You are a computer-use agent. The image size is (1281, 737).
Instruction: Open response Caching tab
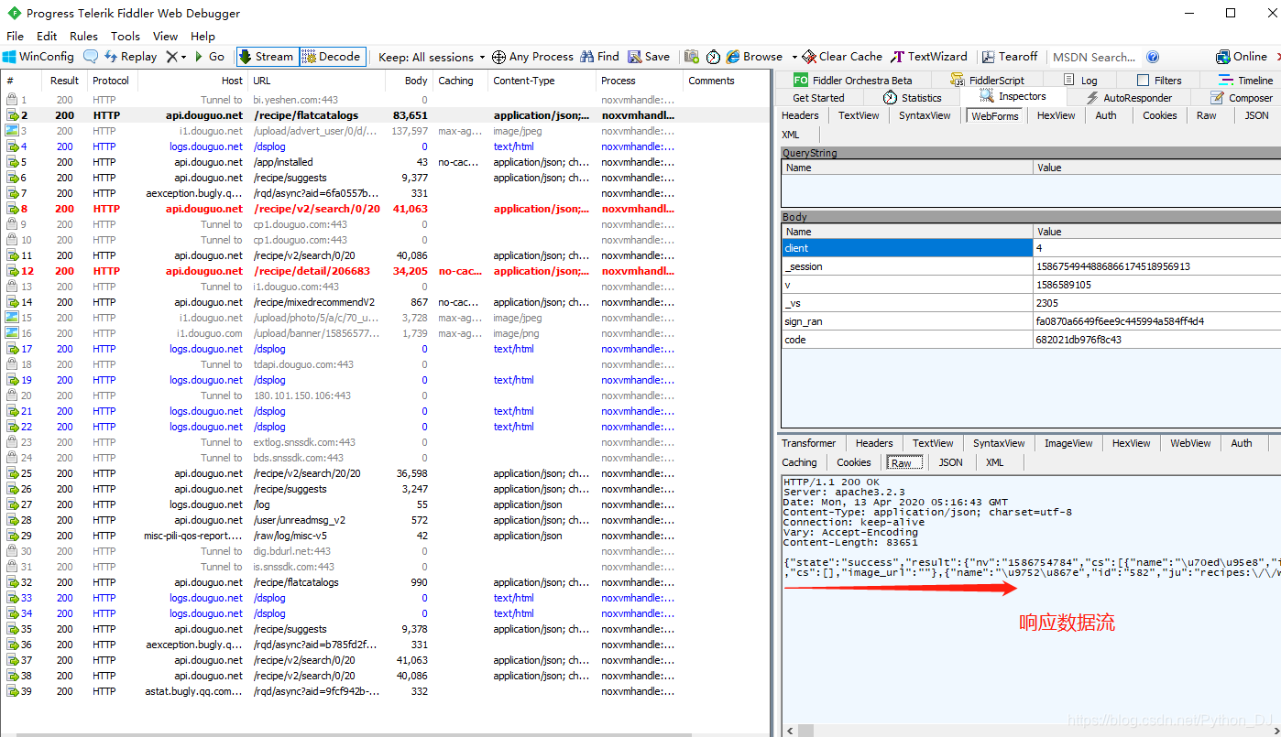coord(799,462)
